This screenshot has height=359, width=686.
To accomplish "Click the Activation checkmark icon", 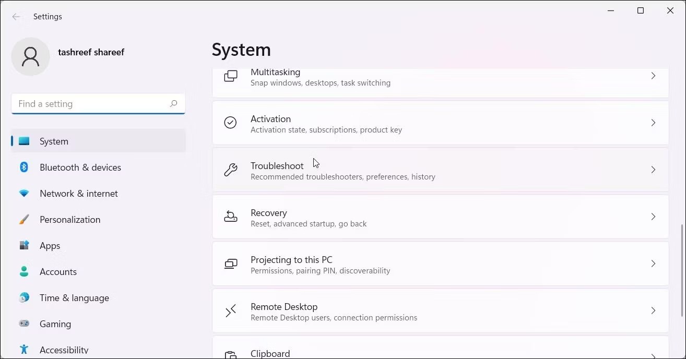I will pos(230,123).
